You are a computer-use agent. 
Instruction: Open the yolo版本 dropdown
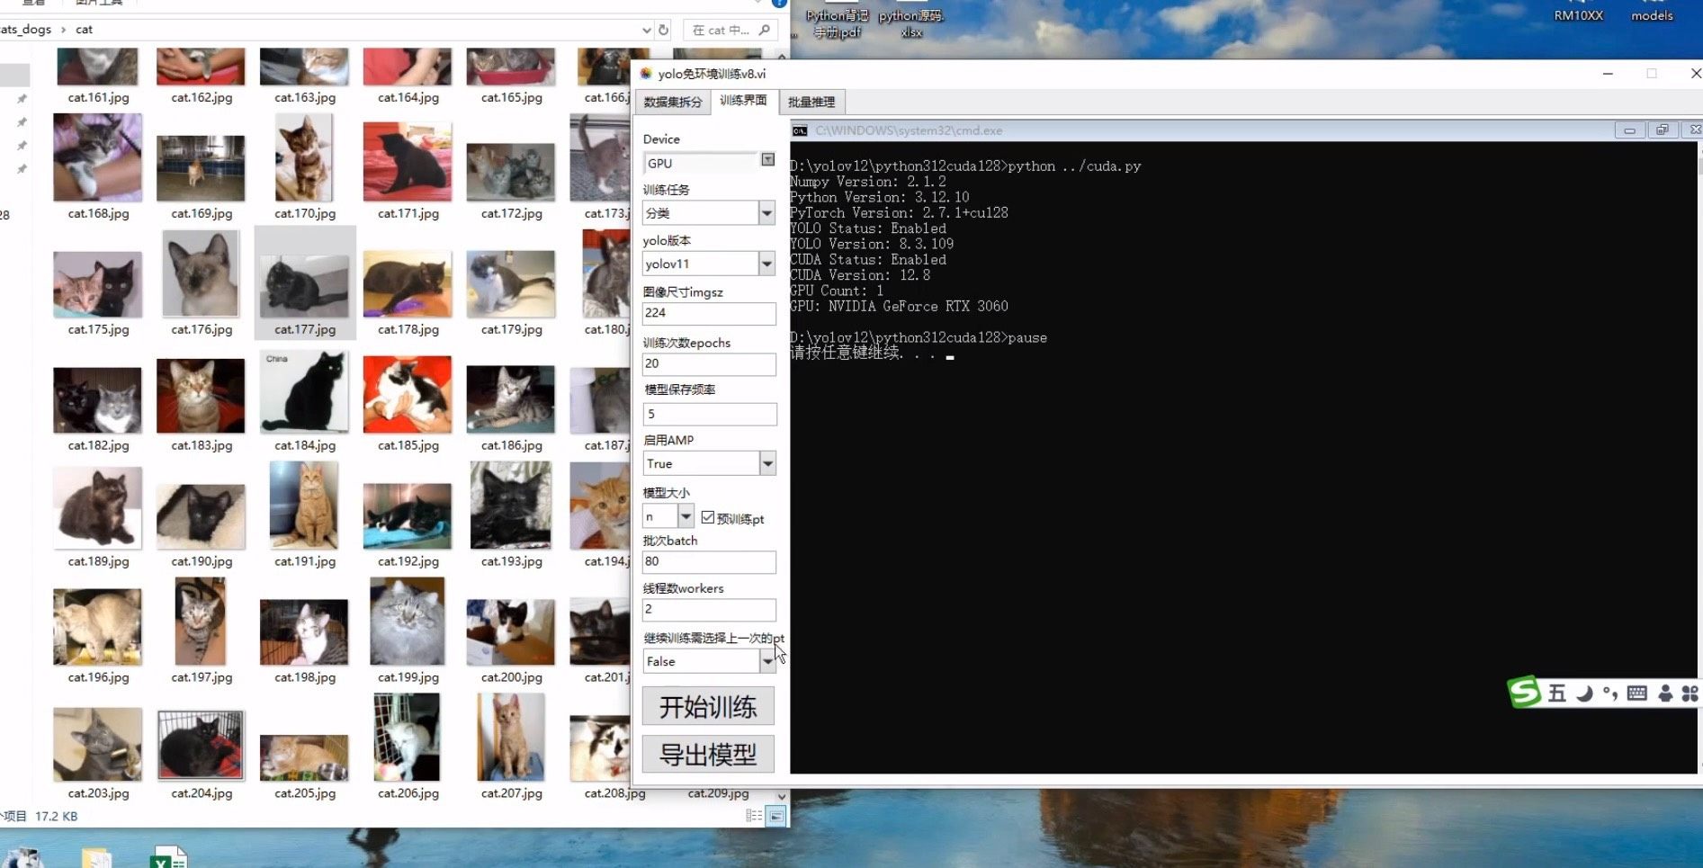tap(766, 264)
